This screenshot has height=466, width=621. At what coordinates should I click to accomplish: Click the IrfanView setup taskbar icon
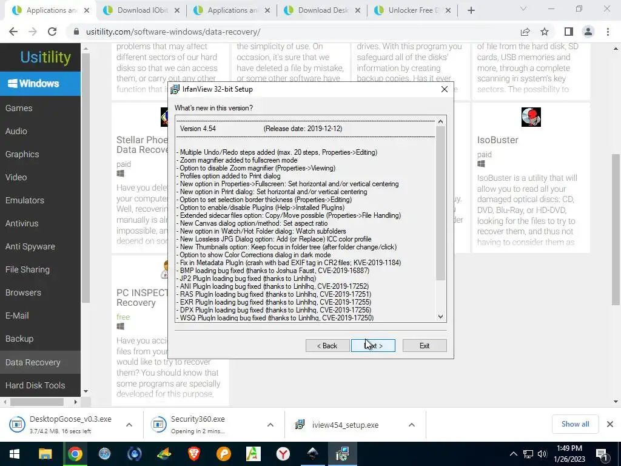pyautogui.click(x=342, y=454)
